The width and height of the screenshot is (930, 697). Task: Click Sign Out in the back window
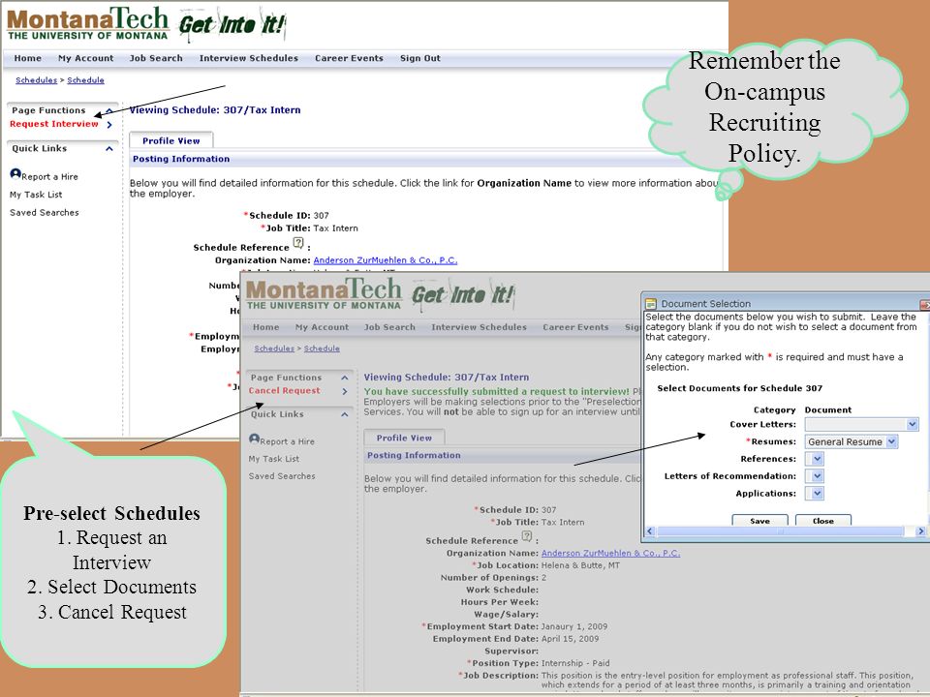pyautogui.click(x=419, y=58)
